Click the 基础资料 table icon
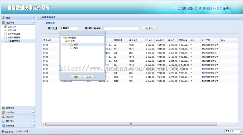Viewport: 243px width, 135px height. click(4, 121)
